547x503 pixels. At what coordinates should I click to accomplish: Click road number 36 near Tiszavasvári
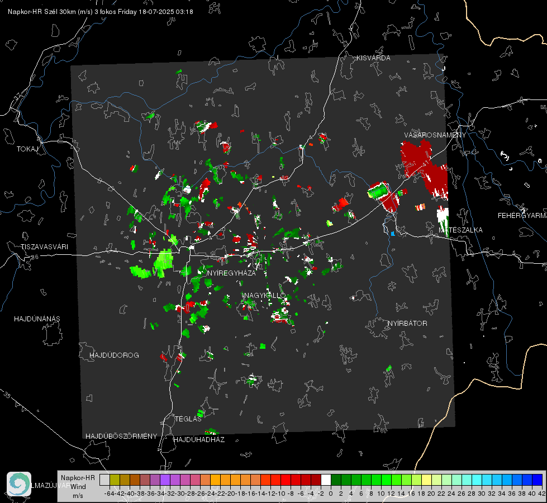pyautogui.click(x=35, y=257)
